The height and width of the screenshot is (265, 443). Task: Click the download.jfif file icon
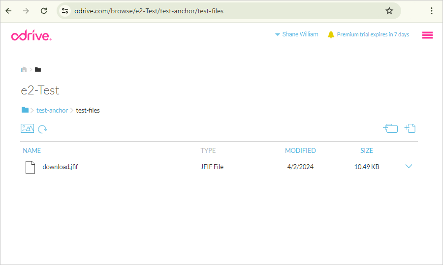click(x=30, y=167)
